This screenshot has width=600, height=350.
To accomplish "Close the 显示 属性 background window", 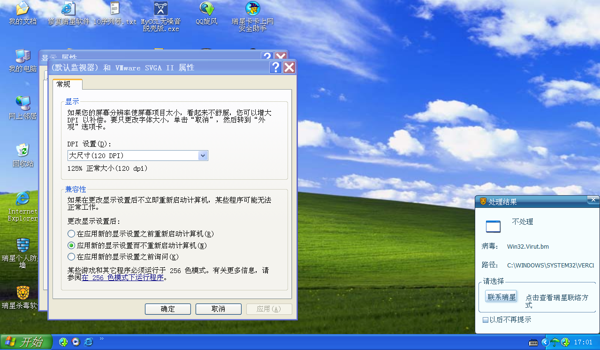I will pos(281,56).
